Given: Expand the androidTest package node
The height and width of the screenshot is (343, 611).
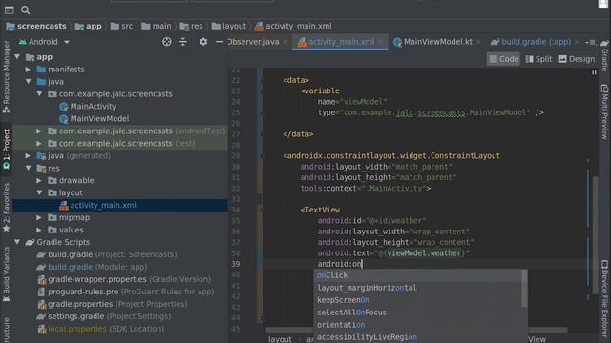Looking at the screenshot, I should click(x=39, y=131).
